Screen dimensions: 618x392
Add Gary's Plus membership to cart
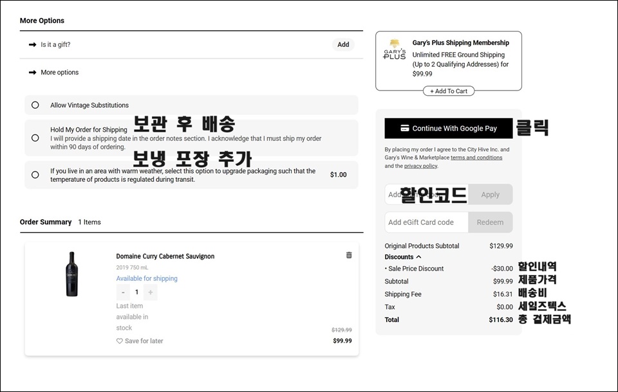[x=449, y=91]
